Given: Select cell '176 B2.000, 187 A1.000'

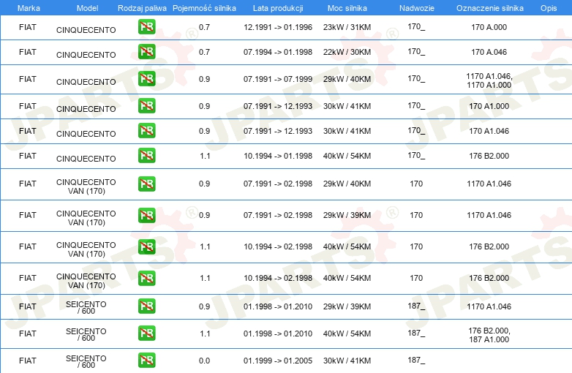Looking at the screenshot, I should [489, 335].
